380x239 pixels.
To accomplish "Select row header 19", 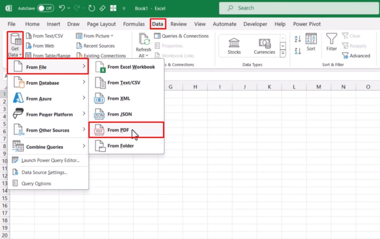I will [5, 228].
